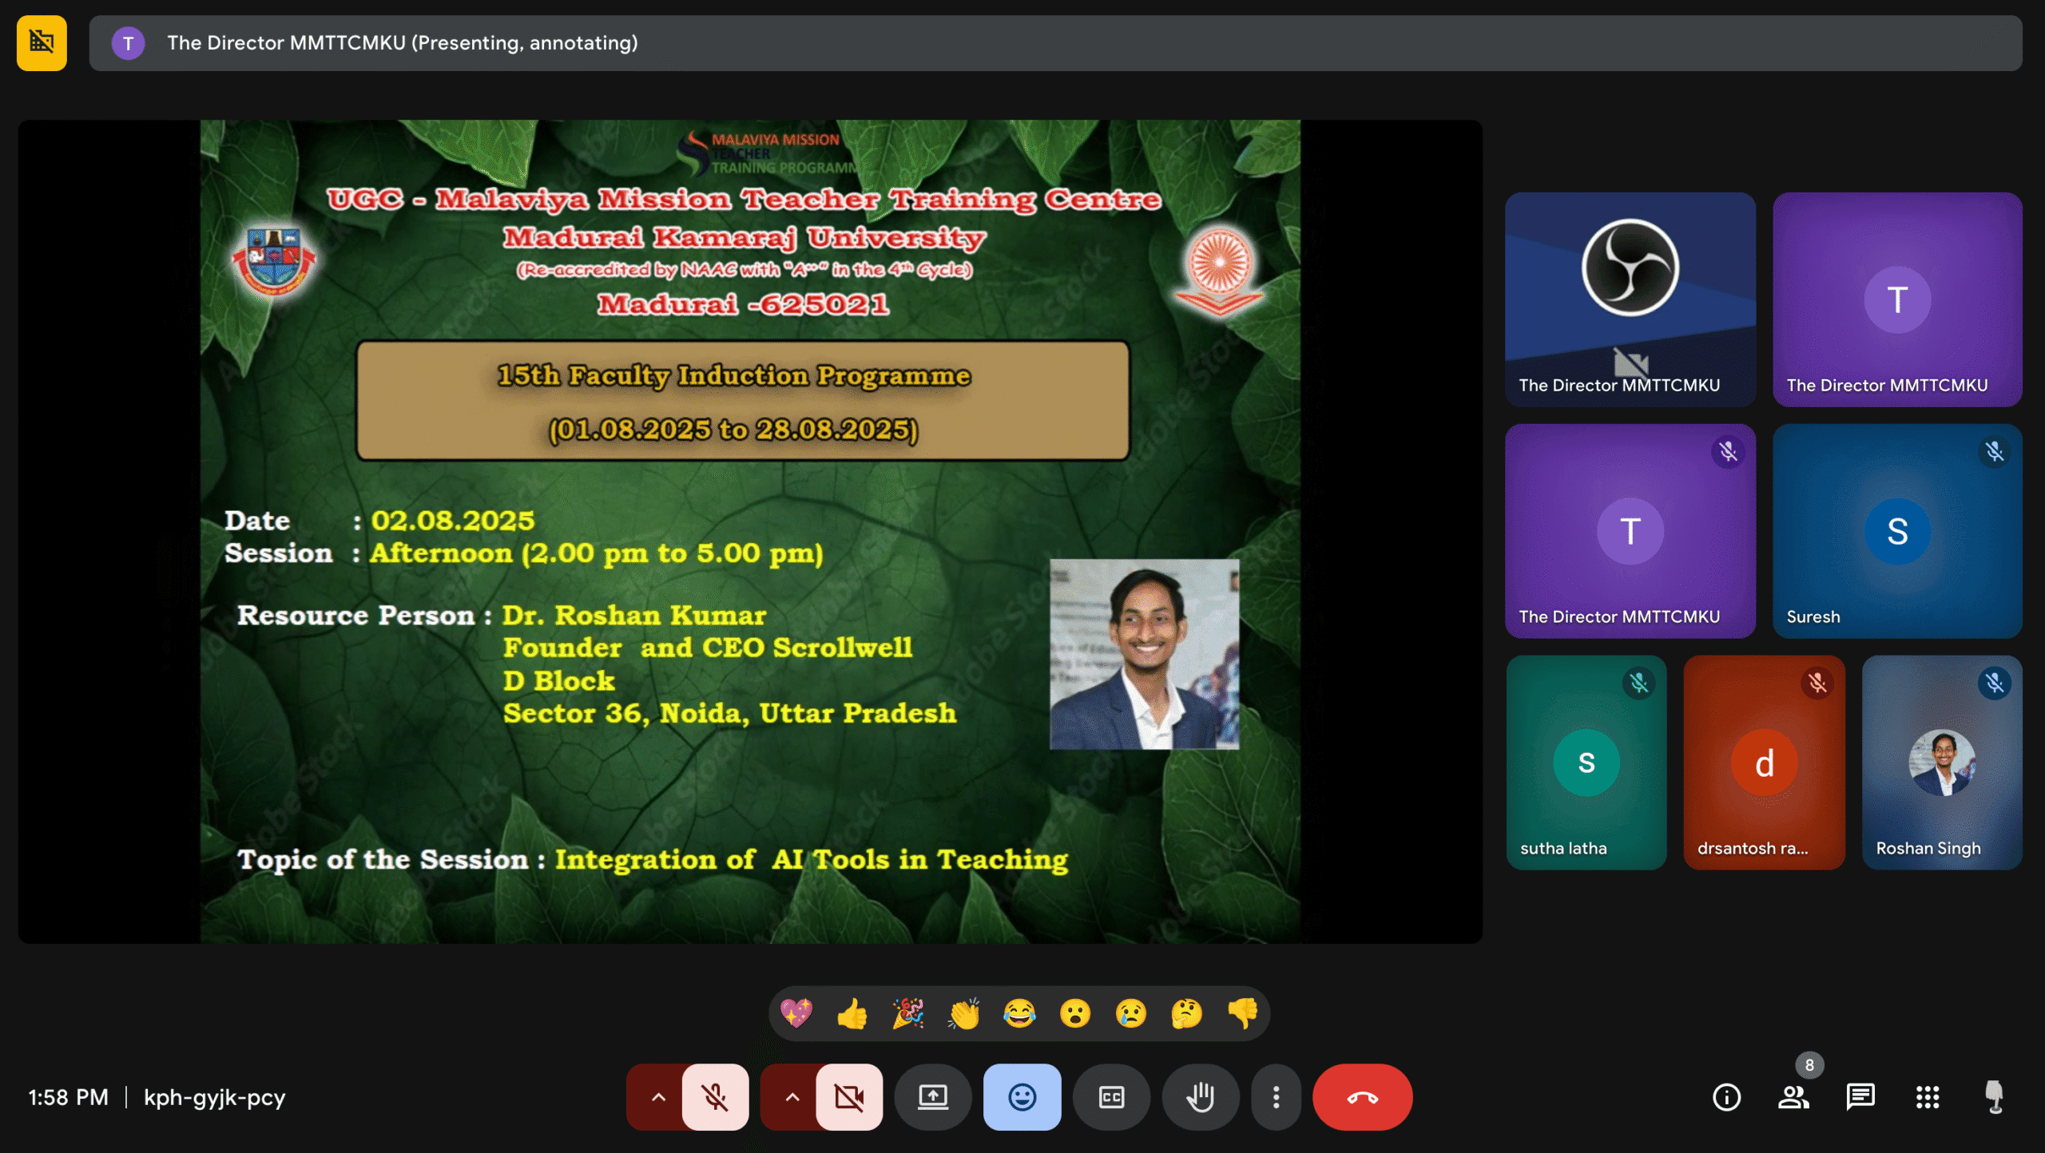This screenshot has width=2045, height=1153.
Task: Send a heart reaction
Action: [x=796, y=1012]
